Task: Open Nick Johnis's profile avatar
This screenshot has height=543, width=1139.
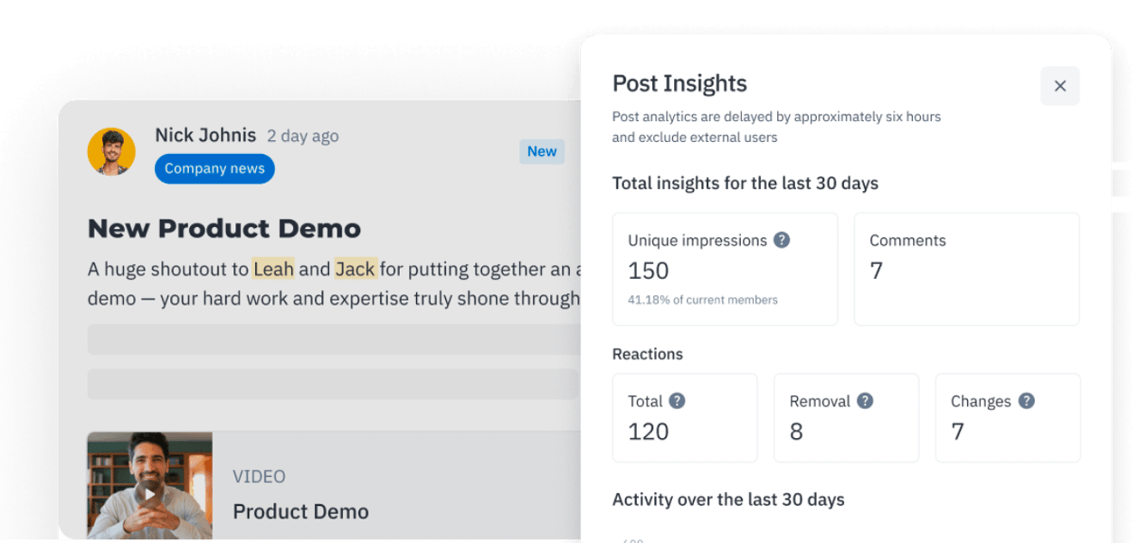Action: click(x=111, y=151)
